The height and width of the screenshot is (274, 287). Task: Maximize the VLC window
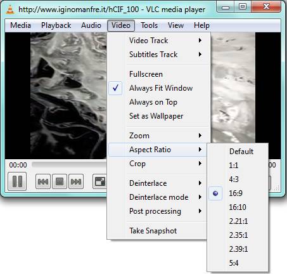point(243,7)
